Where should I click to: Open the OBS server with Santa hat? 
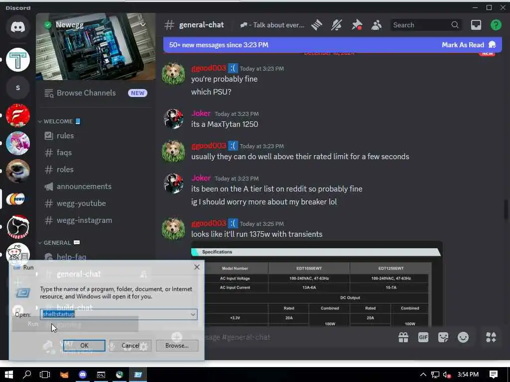coord(18,227)
